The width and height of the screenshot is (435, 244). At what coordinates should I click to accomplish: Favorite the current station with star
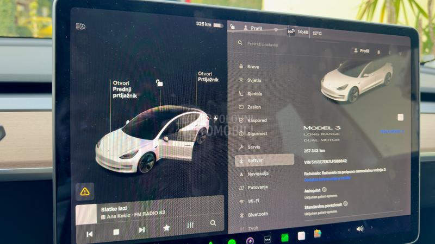pos(166,228)
